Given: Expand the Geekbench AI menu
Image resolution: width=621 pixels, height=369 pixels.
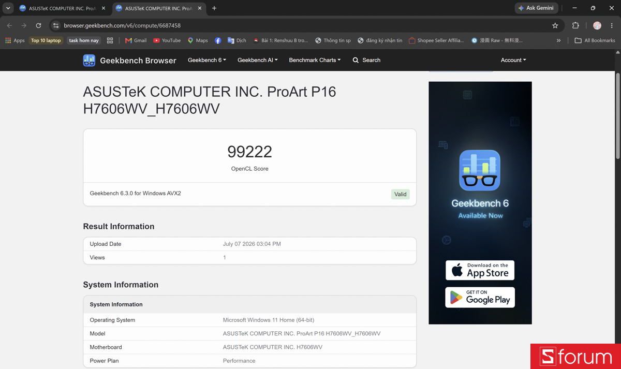Looking at the screenshot, I should (x=258, y=60).
